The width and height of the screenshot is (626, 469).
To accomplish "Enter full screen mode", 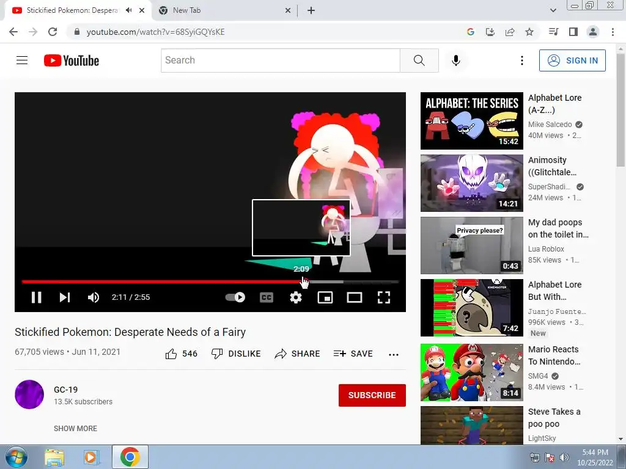I will pyautogui.click(x=384, y=297).
